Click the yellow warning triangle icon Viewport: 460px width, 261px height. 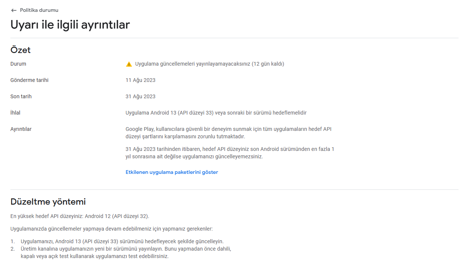129,64
